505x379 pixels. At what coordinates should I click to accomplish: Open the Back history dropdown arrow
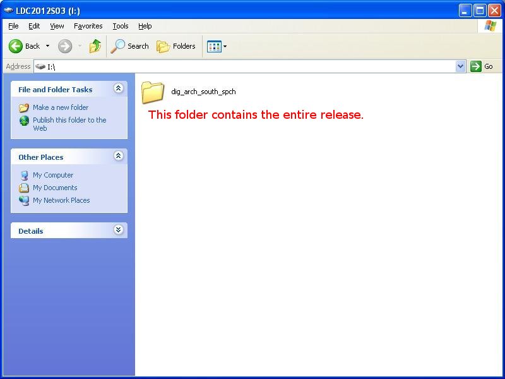tap(48, 46)
